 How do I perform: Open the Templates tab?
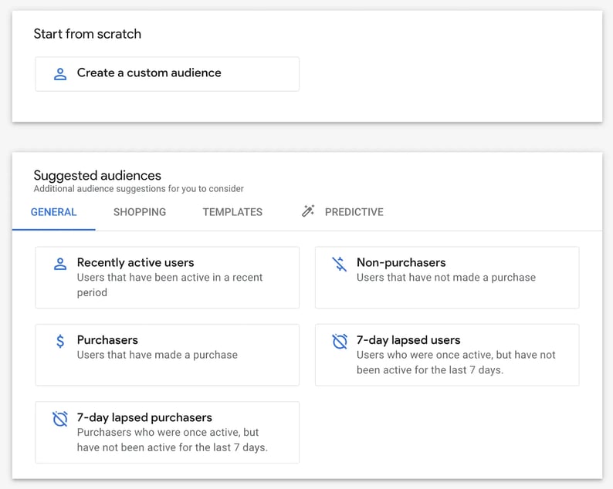[x=232, y=212]
